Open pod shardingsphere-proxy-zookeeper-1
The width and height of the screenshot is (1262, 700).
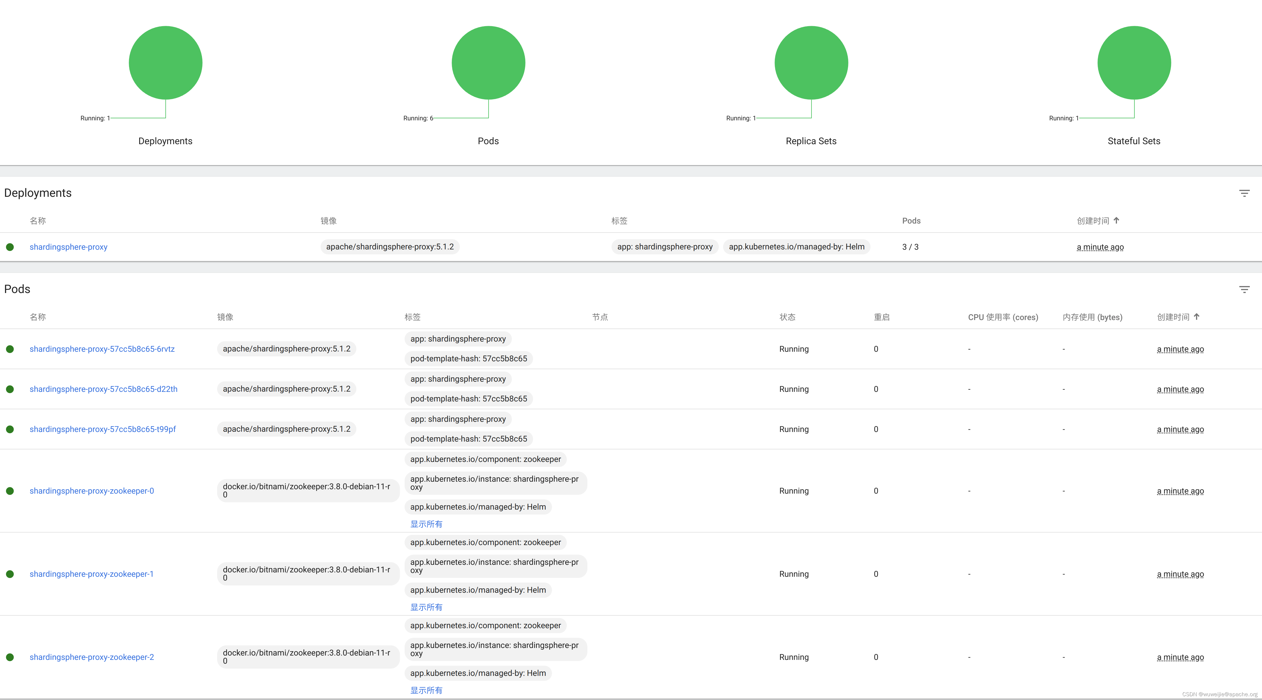[x=92, y=574]
